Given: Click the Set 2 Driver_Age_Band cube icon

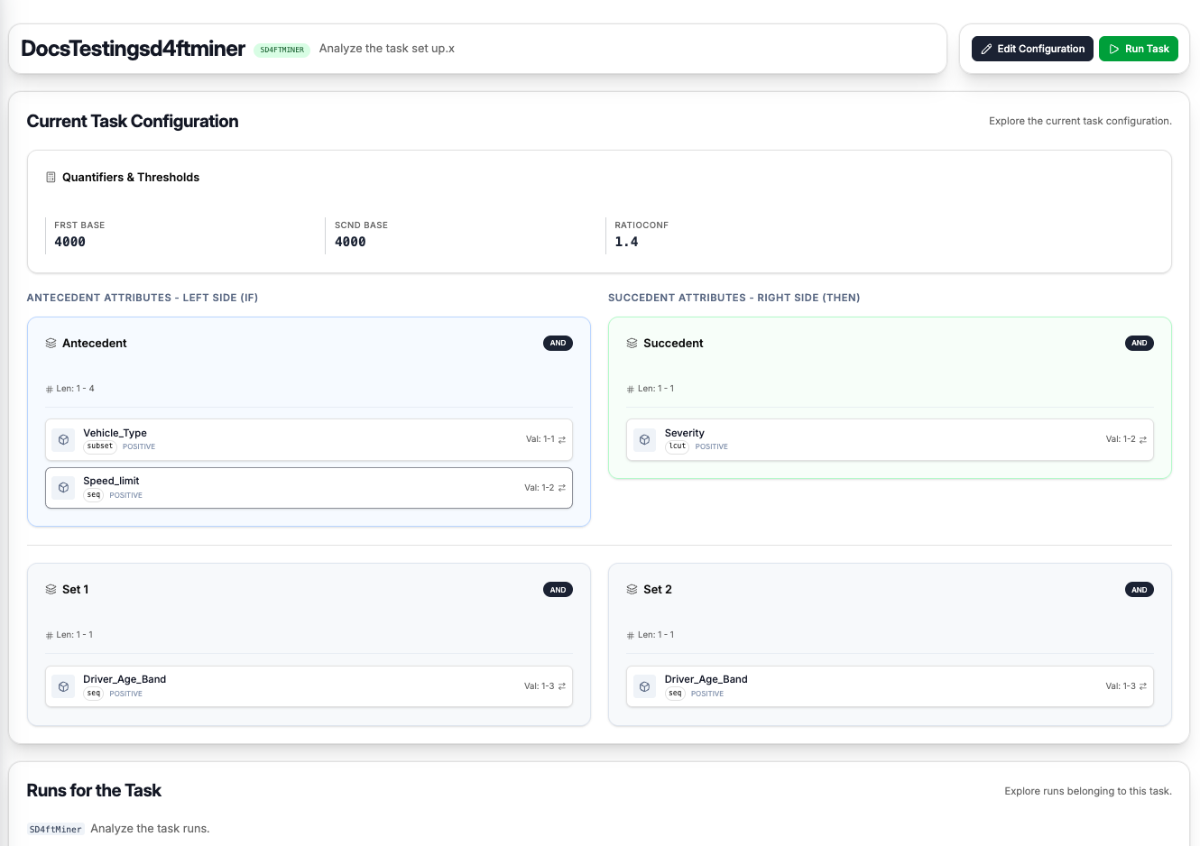Looking at the screenshot, I should pos(644,686).
